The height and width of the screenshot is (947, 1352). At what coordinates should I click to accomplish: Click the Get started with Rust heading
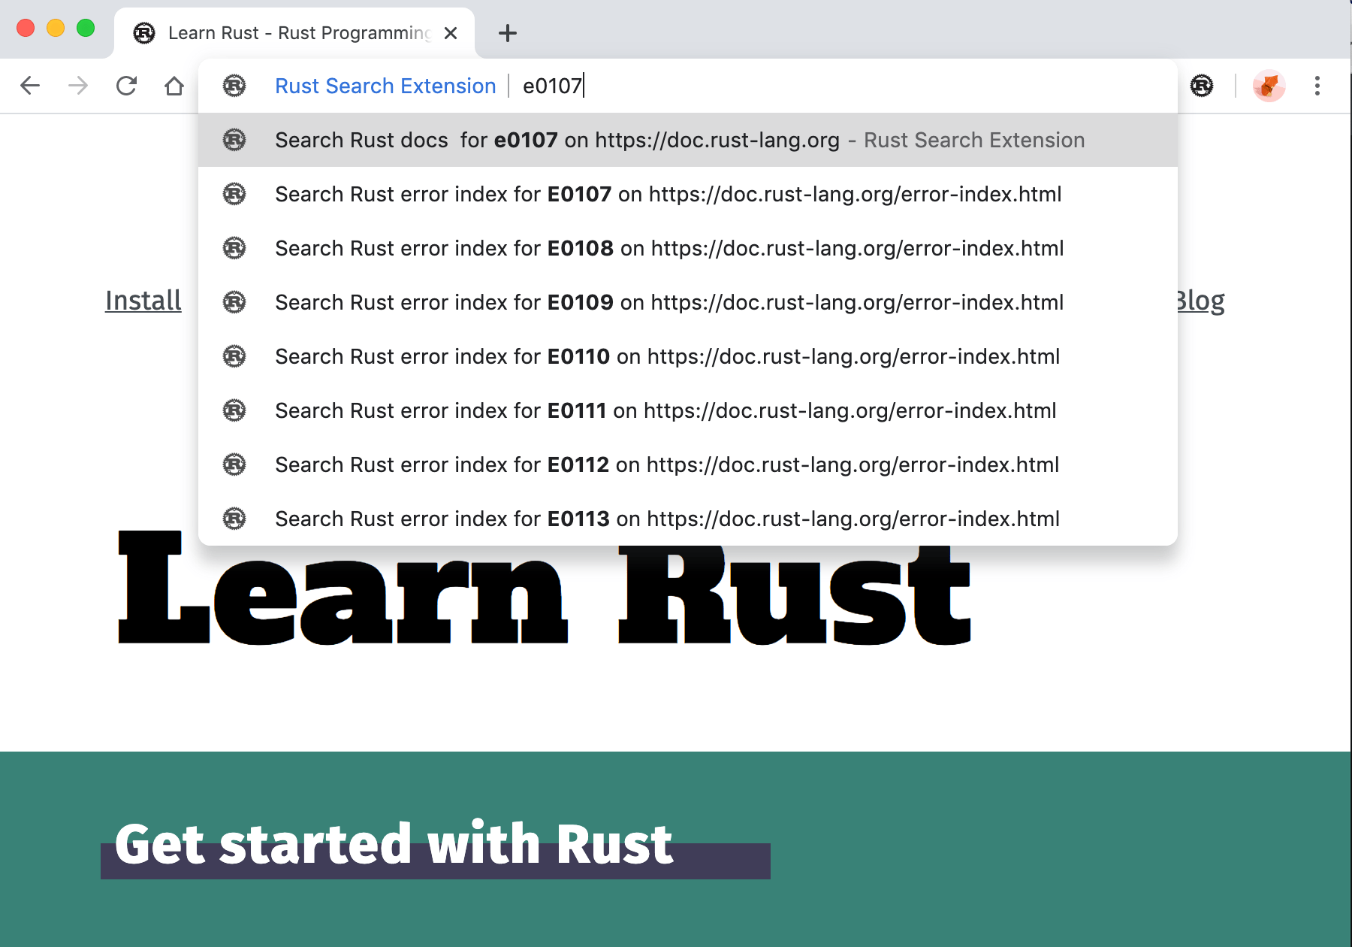tap(394, 844)
